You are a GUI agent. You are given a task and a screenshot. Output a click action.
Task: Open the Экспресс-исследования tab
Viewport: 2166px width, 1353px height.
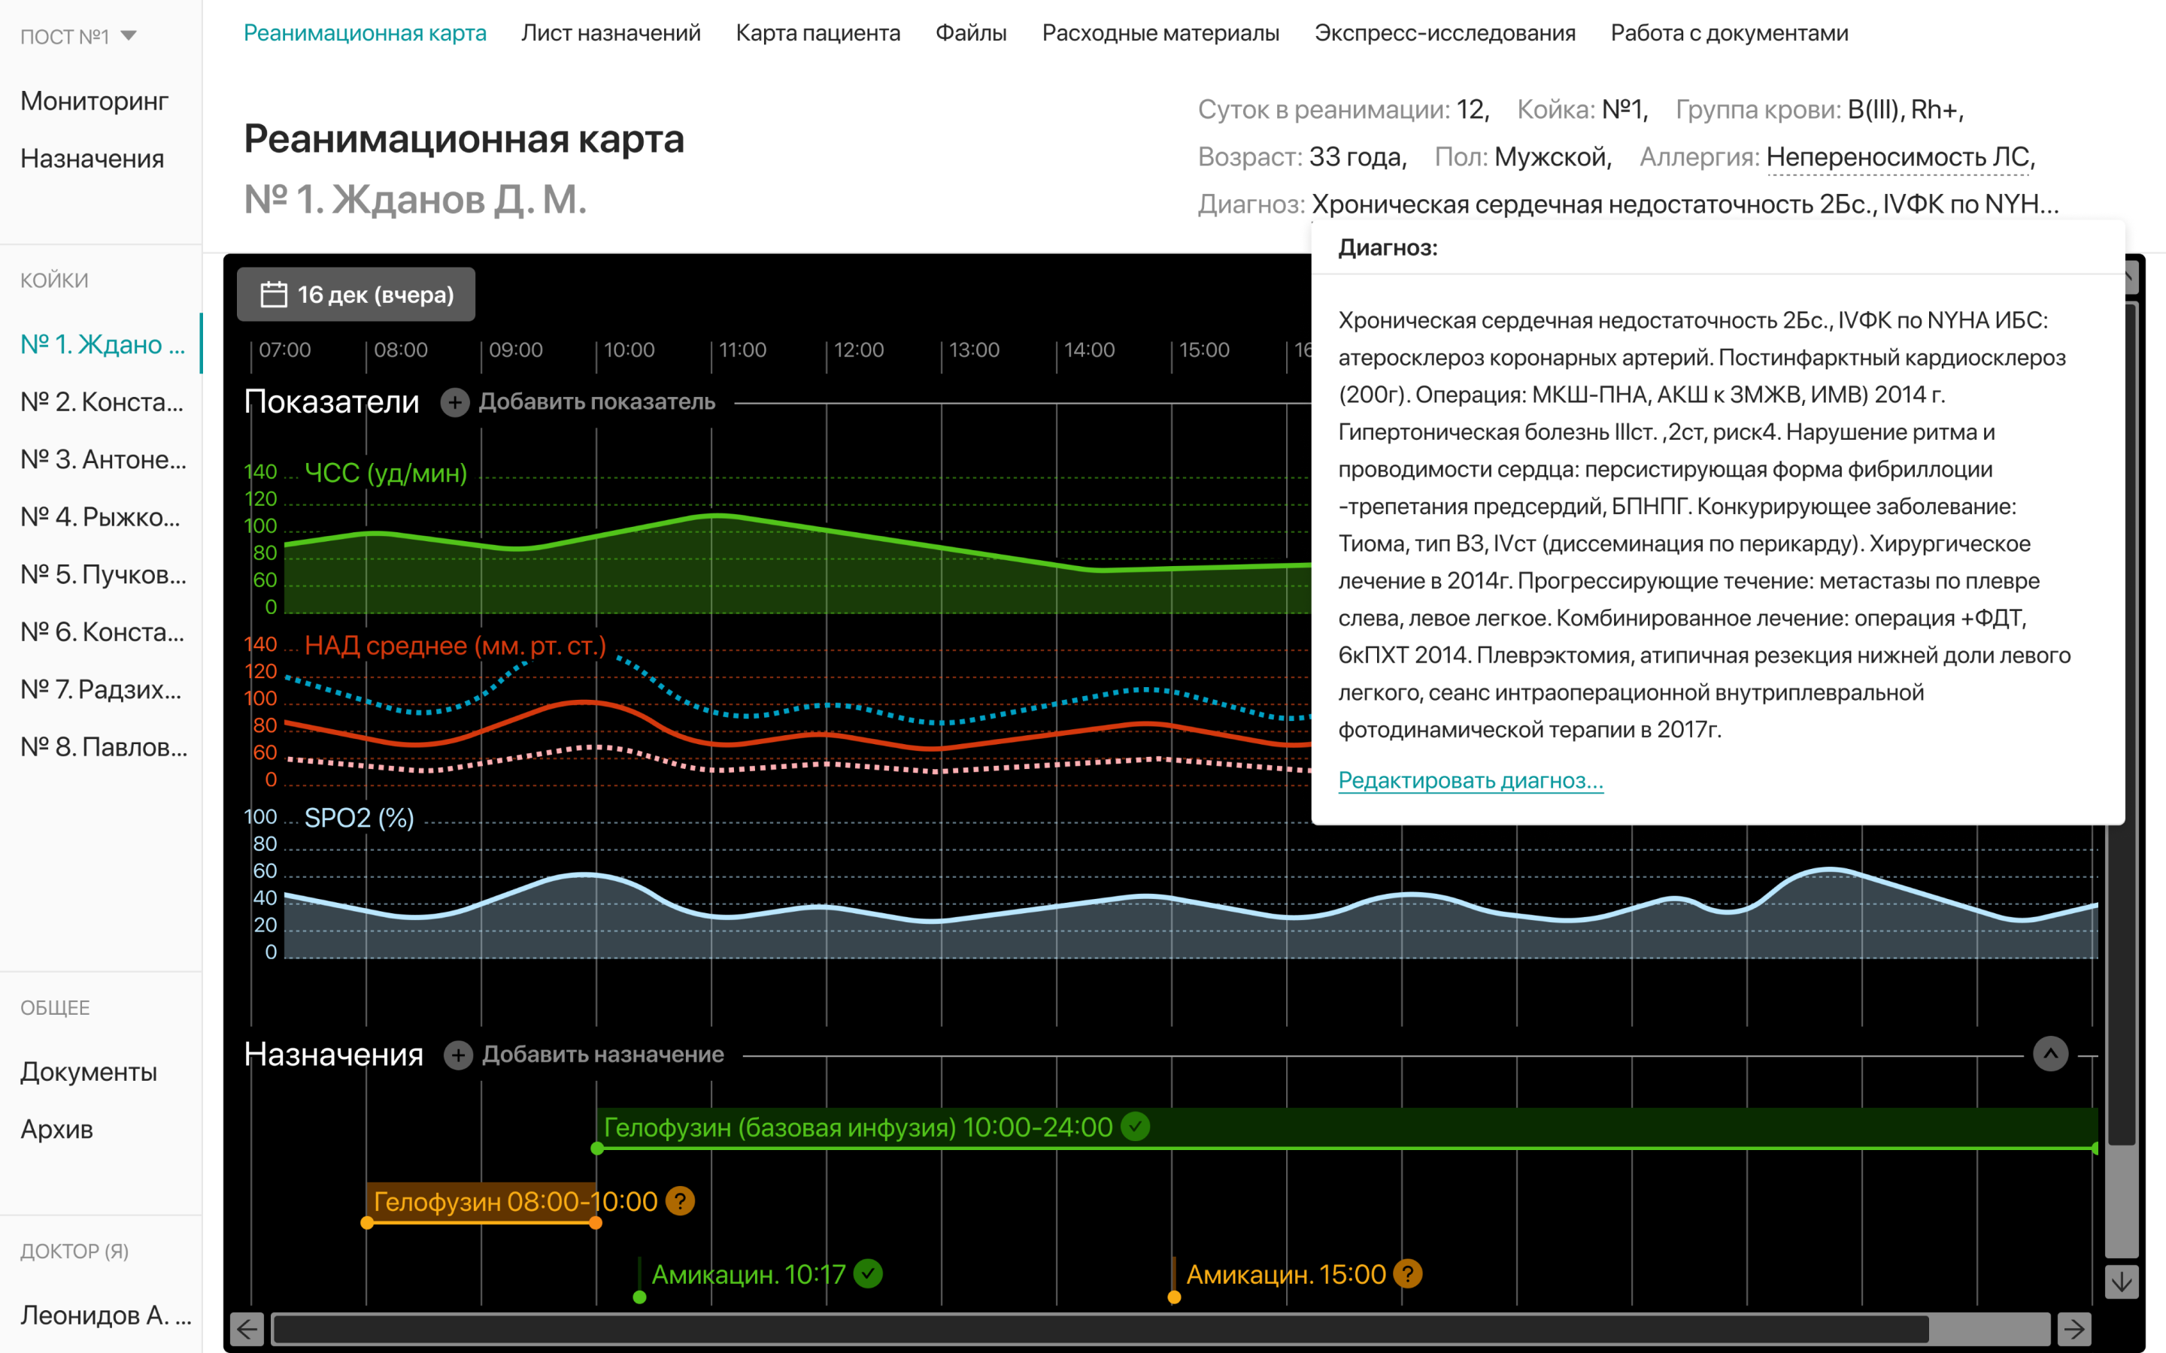[1444, 33]
